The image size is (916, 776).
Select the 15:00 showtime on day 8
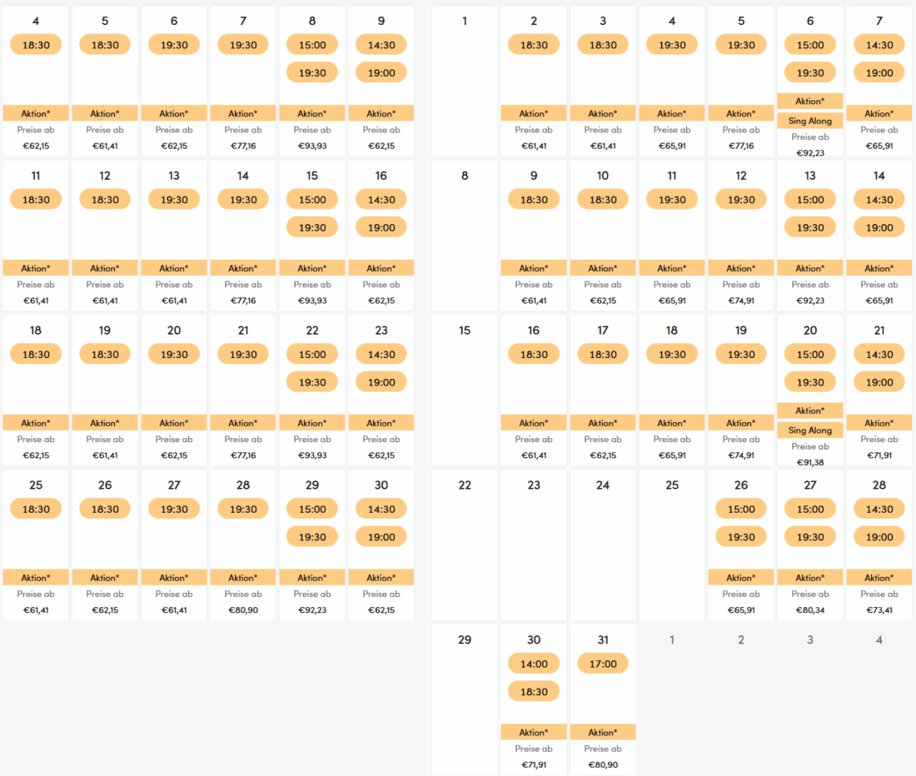(x=312, y=45)
